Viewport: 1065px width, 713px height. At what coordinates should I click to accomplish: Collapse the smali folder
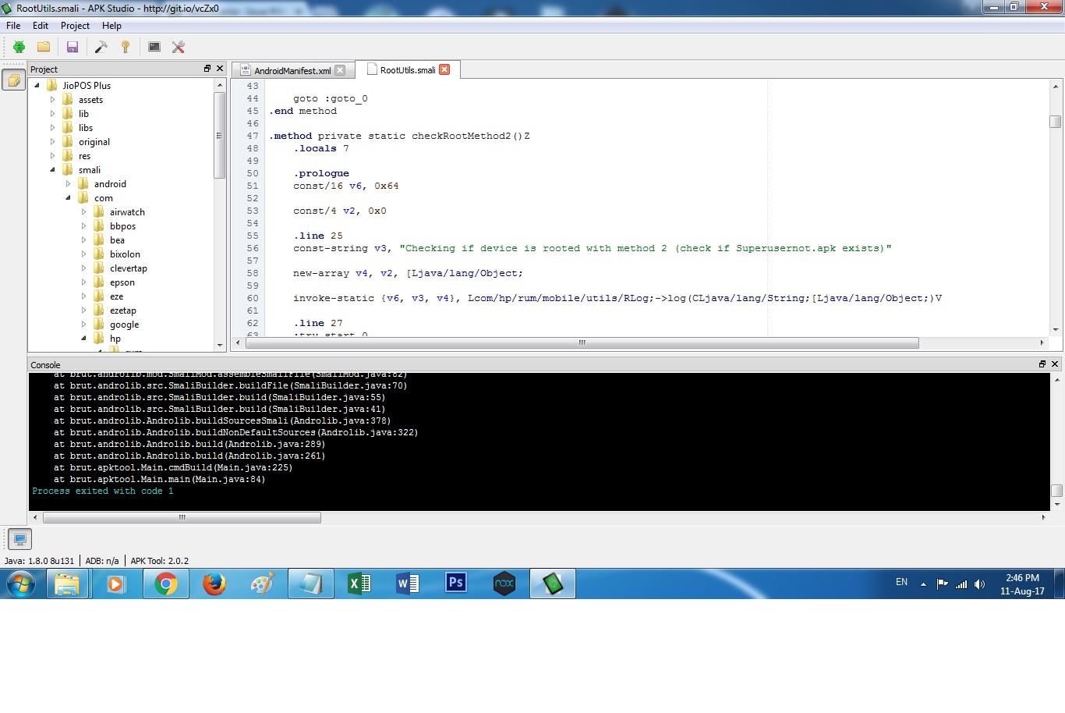click(52, 170)
